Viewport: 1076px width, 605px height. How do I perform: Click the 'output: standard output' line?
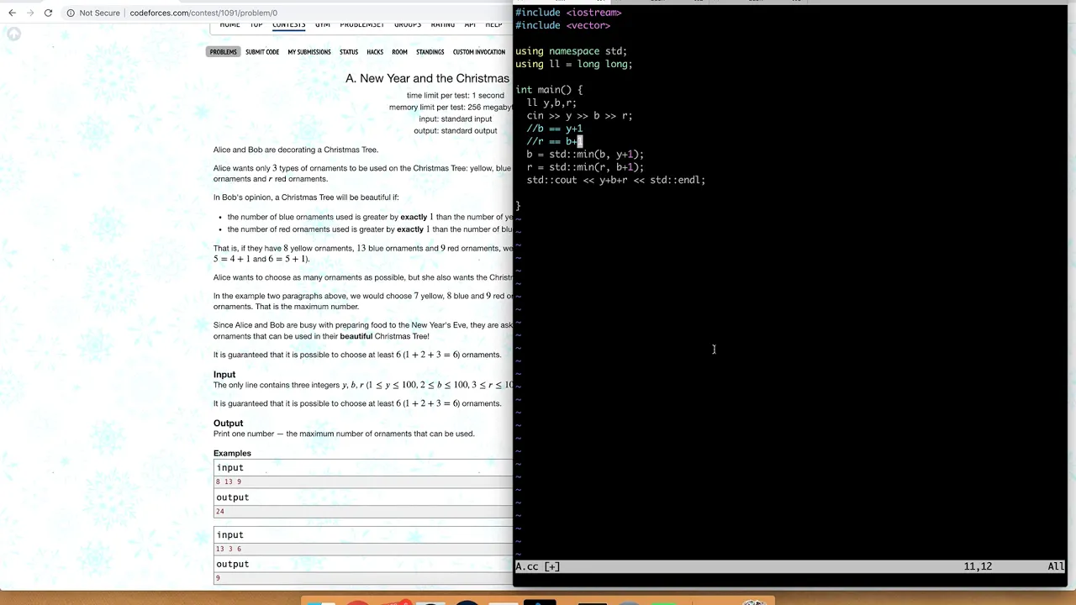(455, 131)
